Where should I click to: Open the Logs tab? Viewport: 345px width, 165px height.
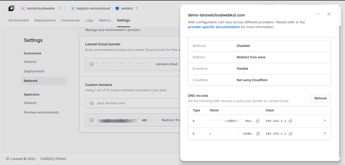(x=89, y=20)
